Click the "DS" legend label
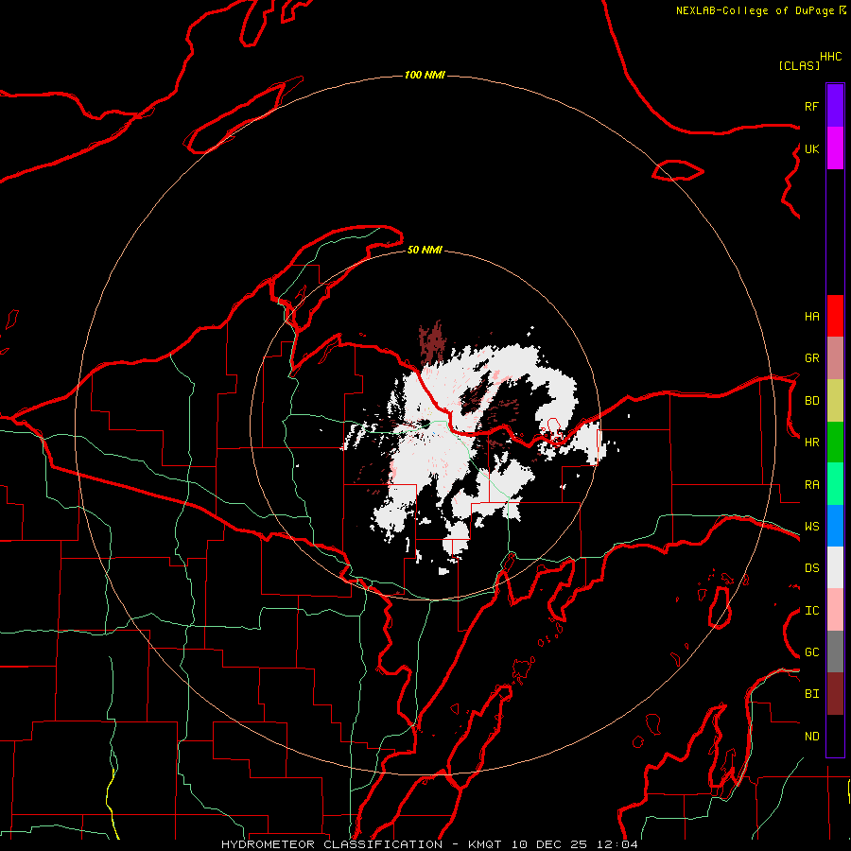Image resolution: width=851 pixels, height=851 pixels. click(x=811, y=568)
